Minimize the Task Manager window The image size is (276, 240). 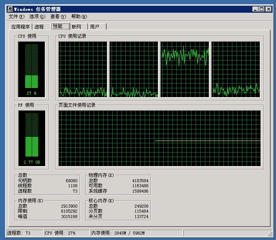[255, 9]
